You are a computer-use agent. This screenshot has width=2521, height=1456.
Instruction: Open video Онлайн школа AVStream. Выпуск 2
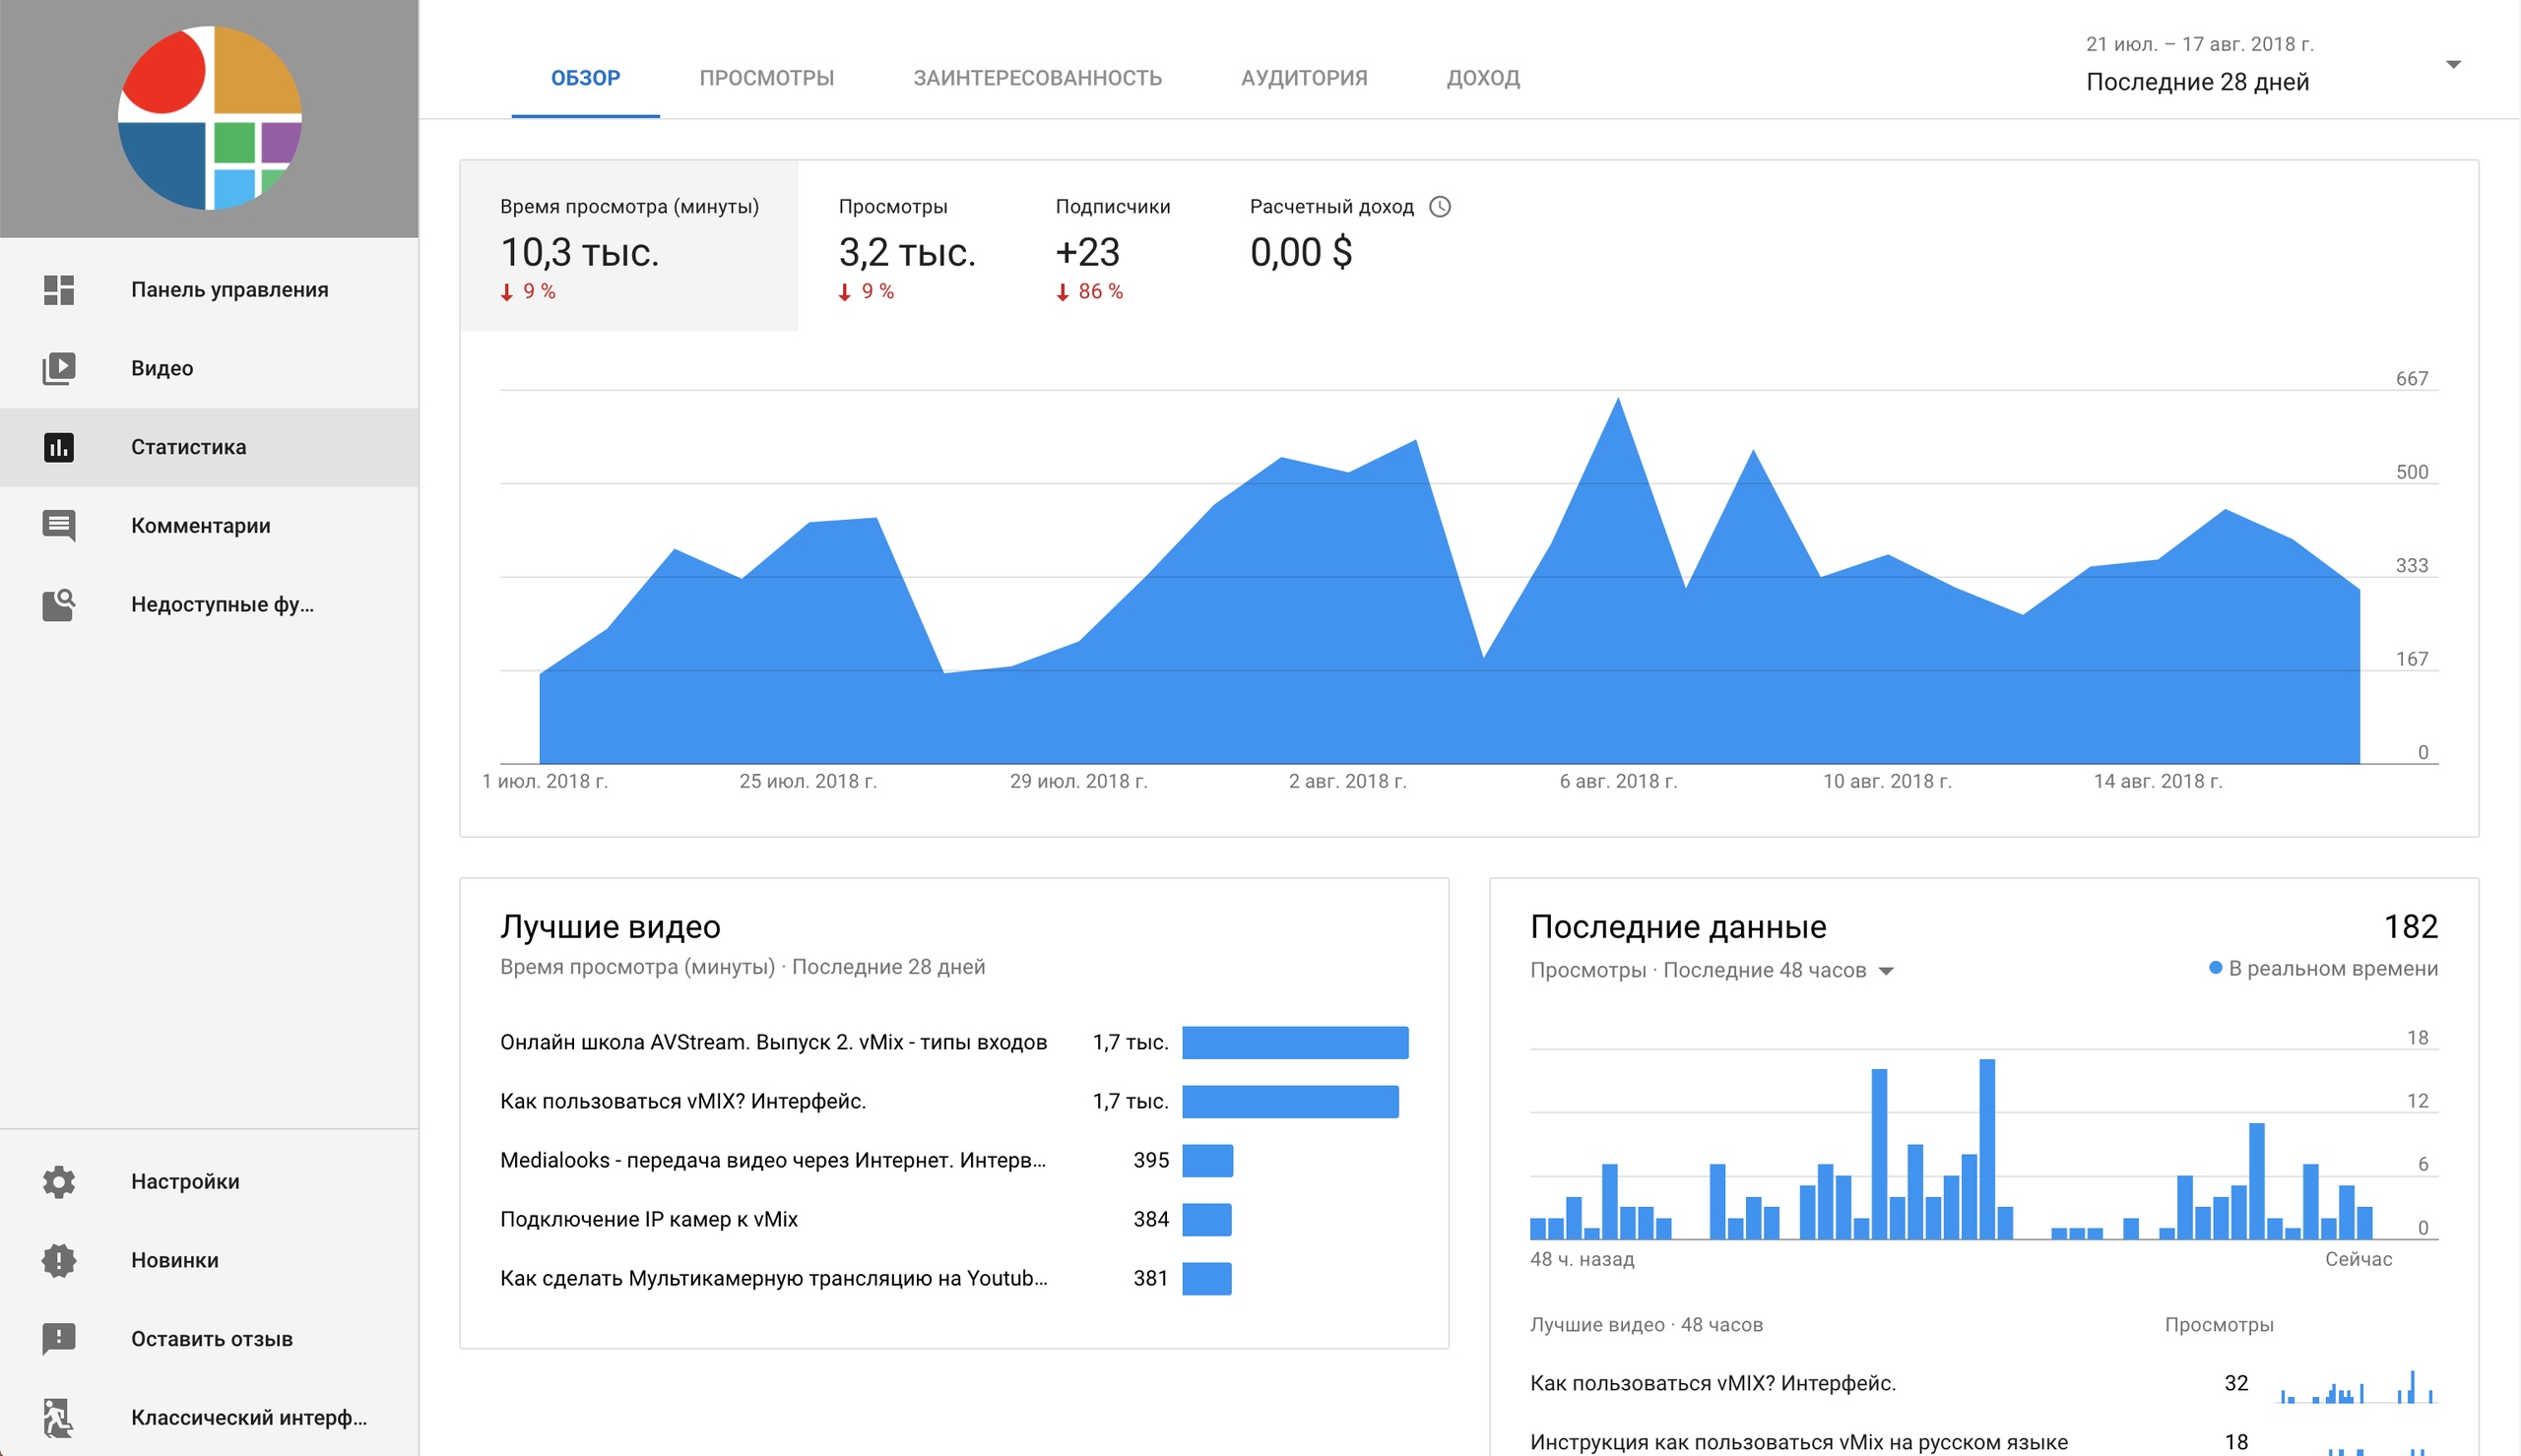[774, 1043]
